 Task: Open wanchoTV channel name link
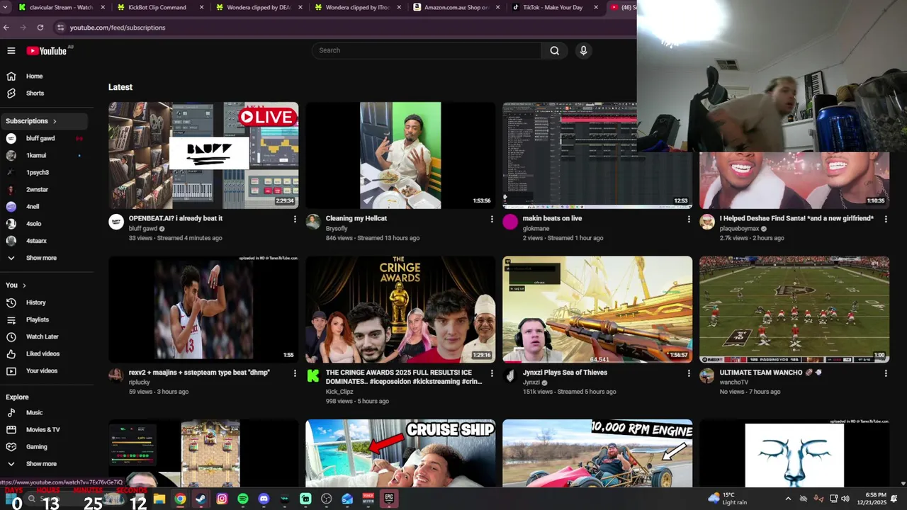pyautogui.click(x=734, y=382)
